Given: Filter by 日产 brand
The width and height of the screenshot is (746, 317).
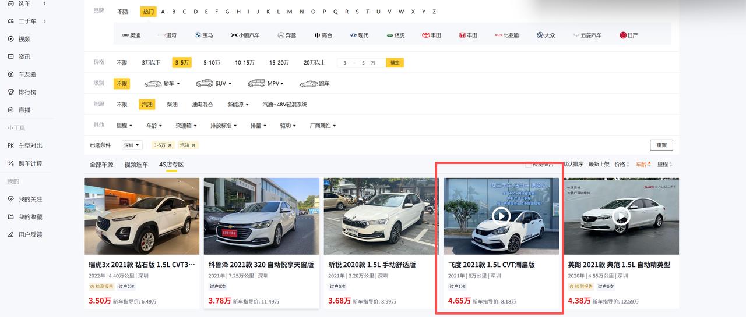Looking at the screenshot, I should point(629,35).
